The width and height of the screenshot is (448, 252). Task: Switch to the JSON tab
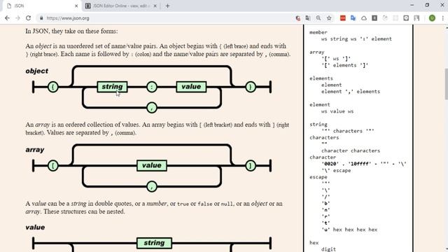pyautogui.click(x=42, y=6)
